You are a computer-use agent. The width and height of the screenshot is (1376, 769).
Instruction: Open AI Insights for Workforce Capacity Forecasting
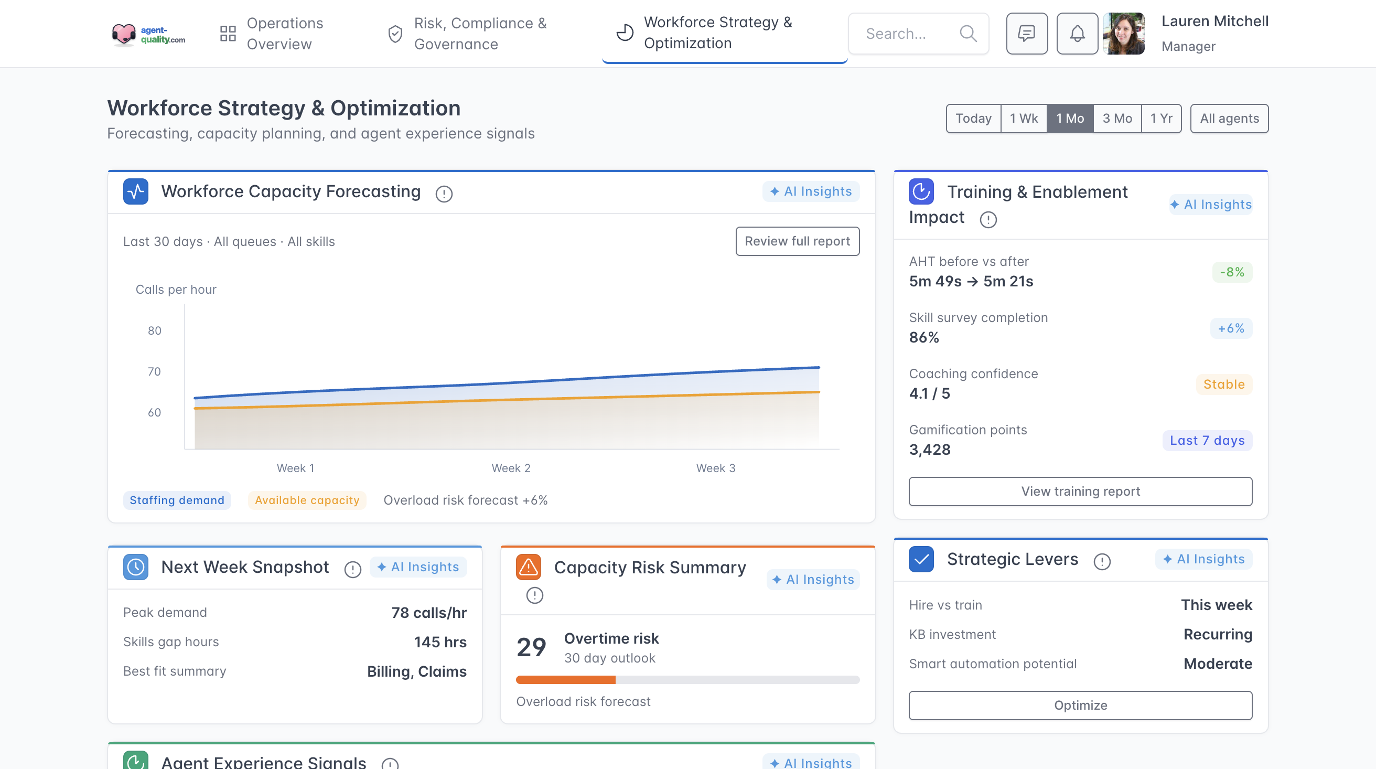(810, 191)
